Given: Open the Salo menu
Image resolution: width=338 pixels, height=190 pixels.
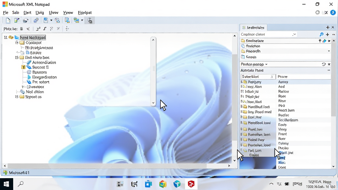Looking at the screenshot, I should 16,13.
